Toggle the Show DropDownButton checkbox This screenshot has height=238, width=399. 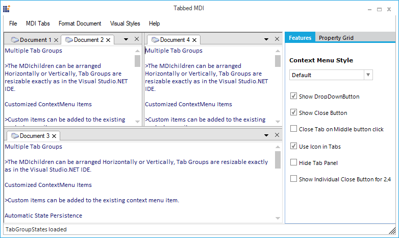click(293, 96)
